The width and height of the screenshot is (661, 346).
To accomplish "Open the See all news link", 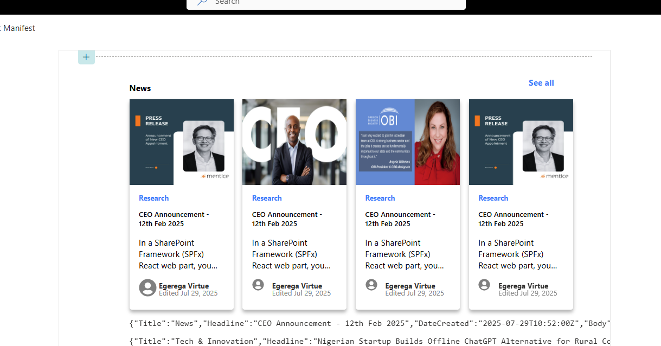I will click(541, 83).
